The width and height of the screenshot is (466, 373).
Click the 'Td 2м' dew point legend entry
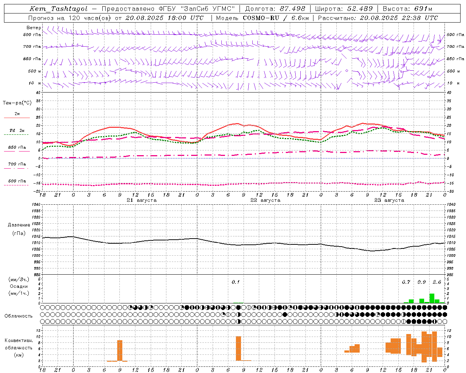coord(17,130)
